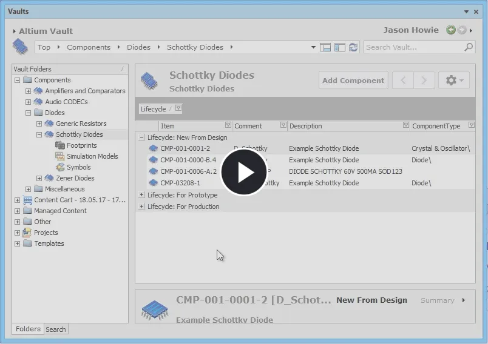Switch to the Folders tab

click(x=28, y=329)
